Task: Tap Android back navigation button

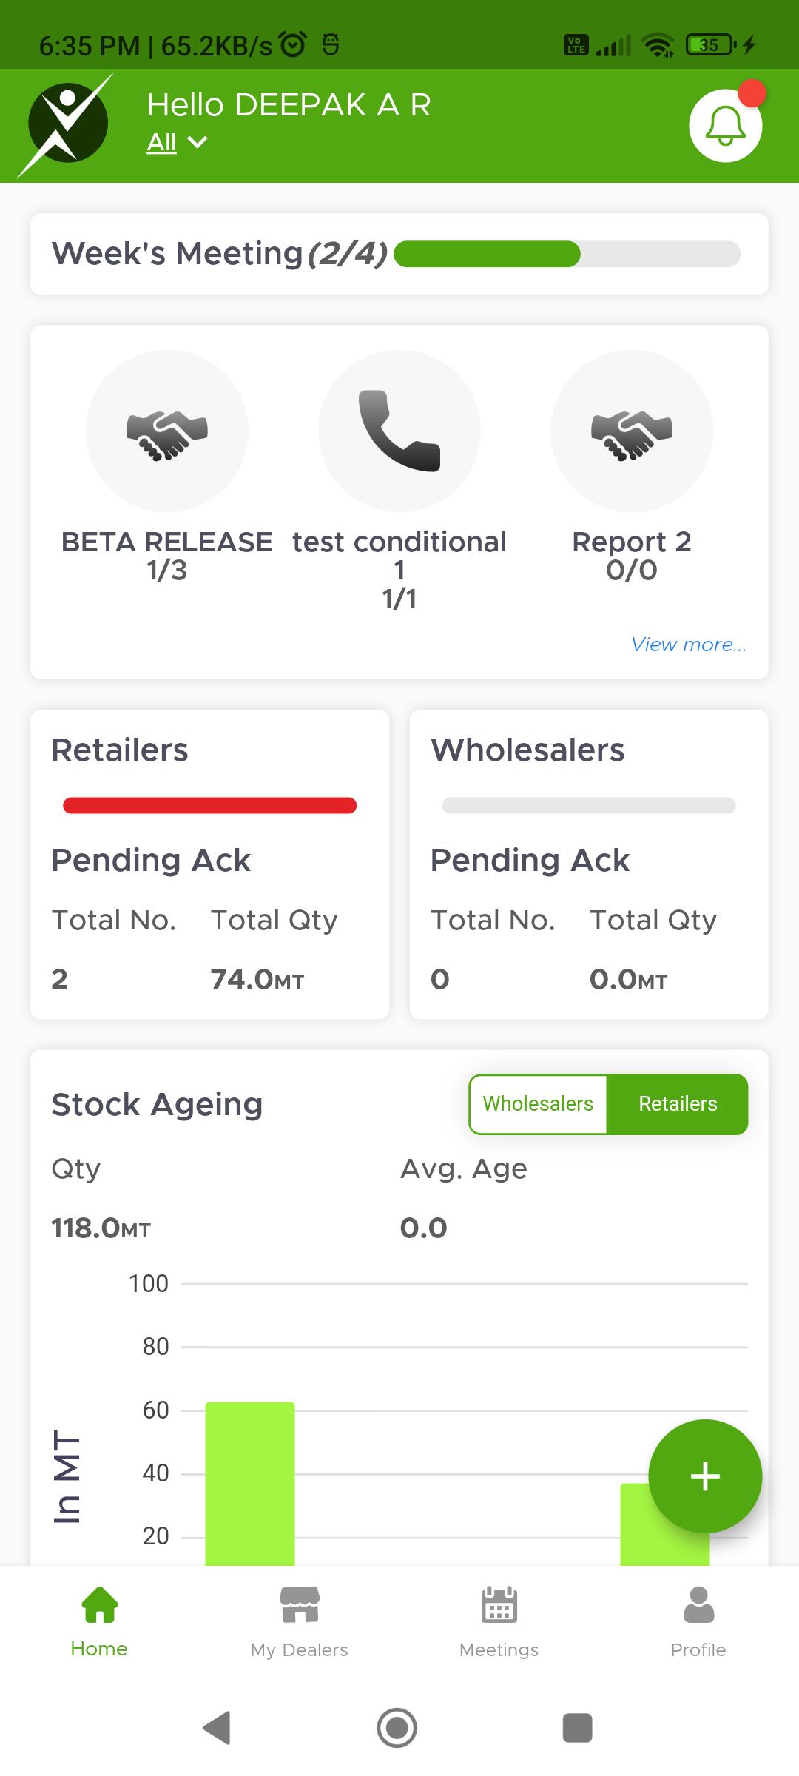Action: 217,1728
